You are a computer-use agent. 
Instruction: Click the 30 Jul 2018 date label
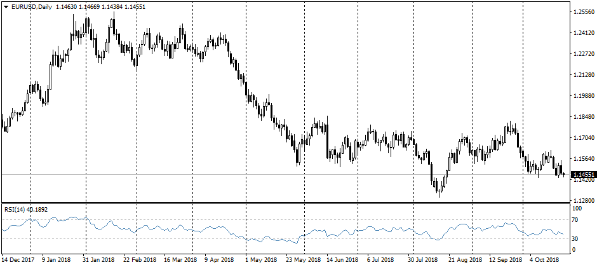click(x=422, y=261)
